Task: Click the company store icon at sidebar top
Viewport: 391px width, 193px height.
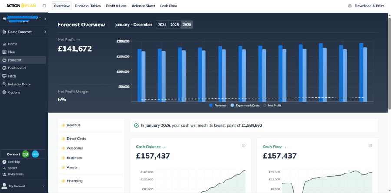Action: point(4,19)
